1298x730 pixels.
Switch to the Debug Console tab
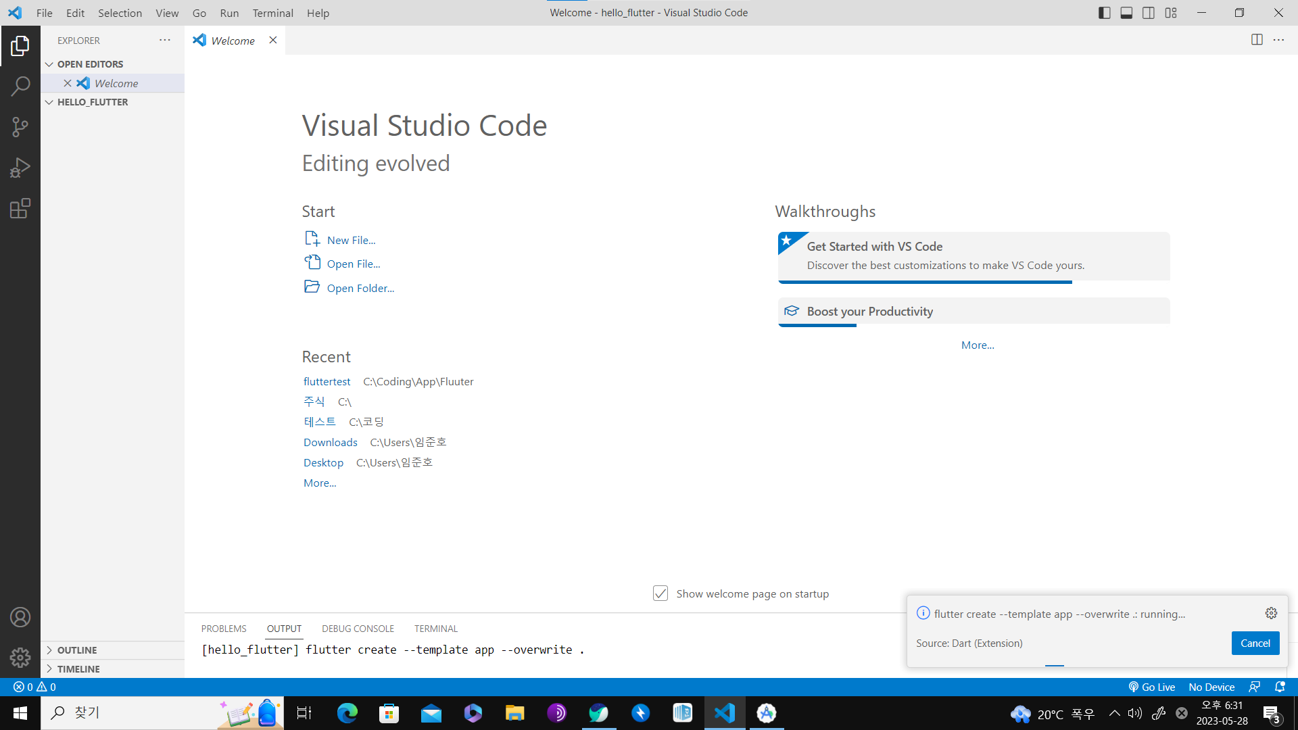[358, 629]
